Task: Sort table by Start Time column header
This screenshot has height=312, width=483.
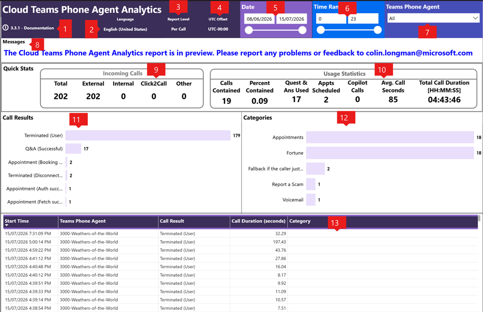Action: point(31,221)
